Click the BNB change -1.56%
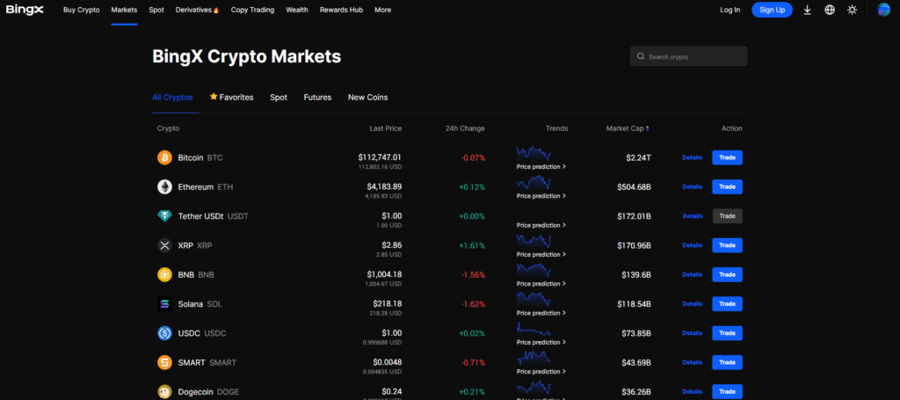The width and height of the screenshot is (900, 400). (x=473, y=275)
